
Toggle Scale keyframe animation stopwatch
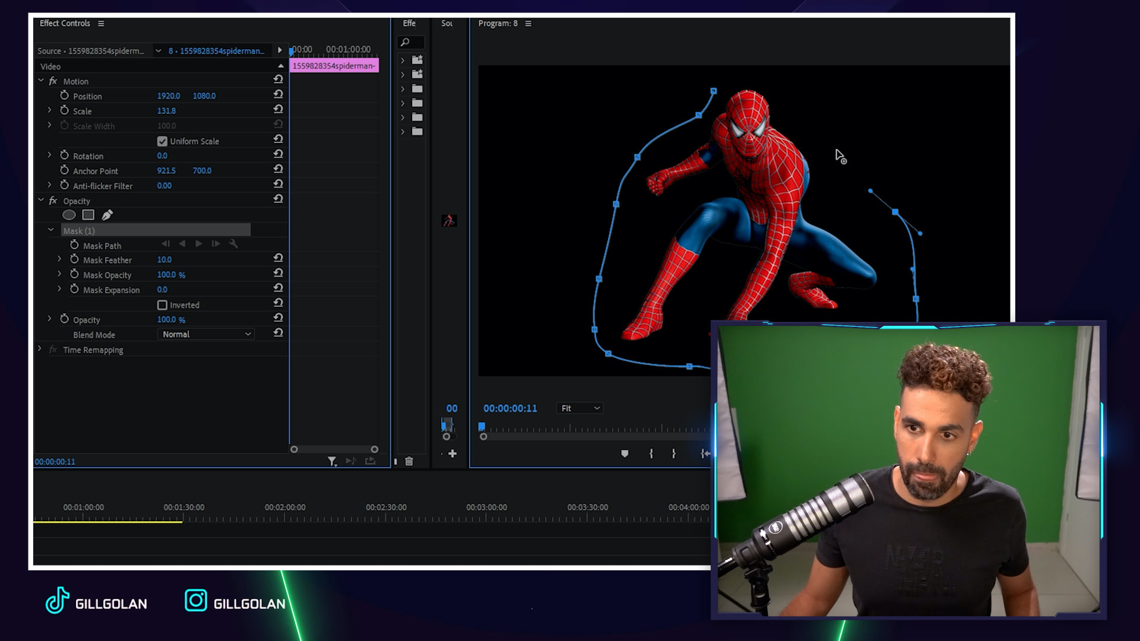pos(65,110)
